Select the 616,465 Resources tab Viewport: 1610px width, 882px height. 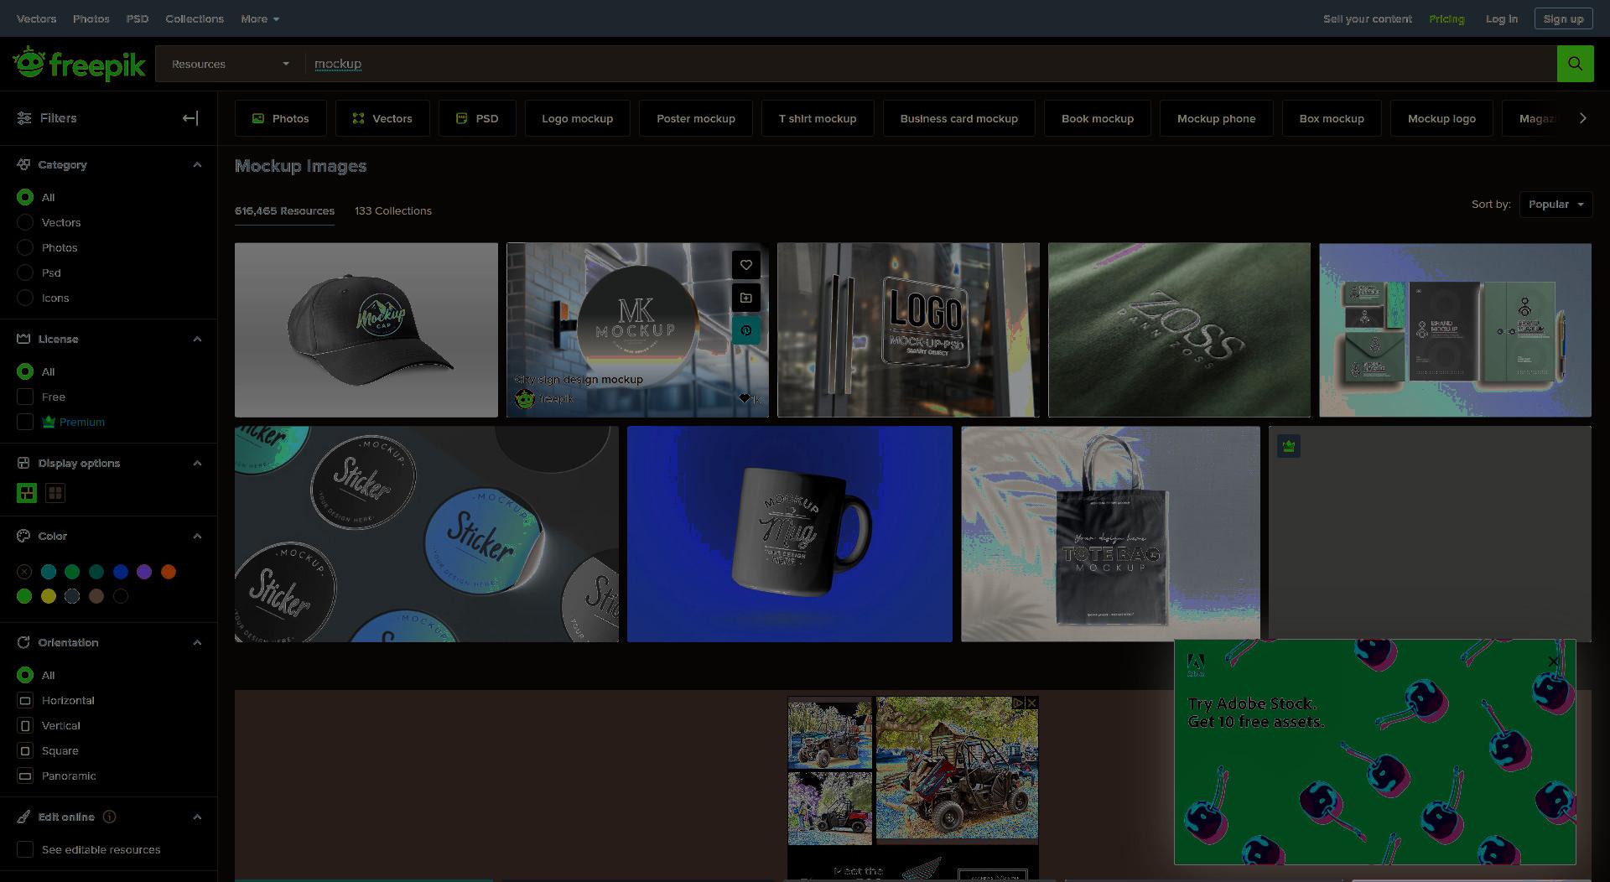(x=284, y=210)
